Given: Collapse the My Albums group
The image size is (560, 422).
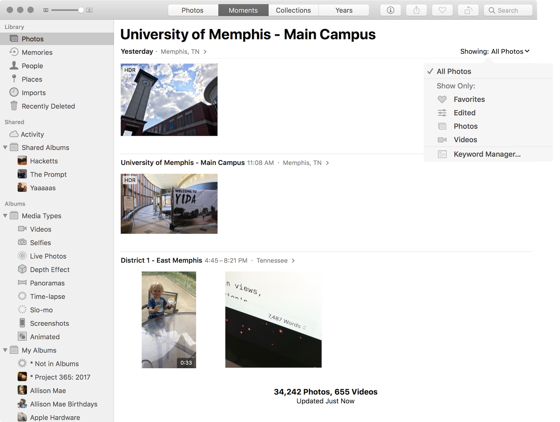Looking at the screenshot, I should pyautogui.click(x=5, y=350).
